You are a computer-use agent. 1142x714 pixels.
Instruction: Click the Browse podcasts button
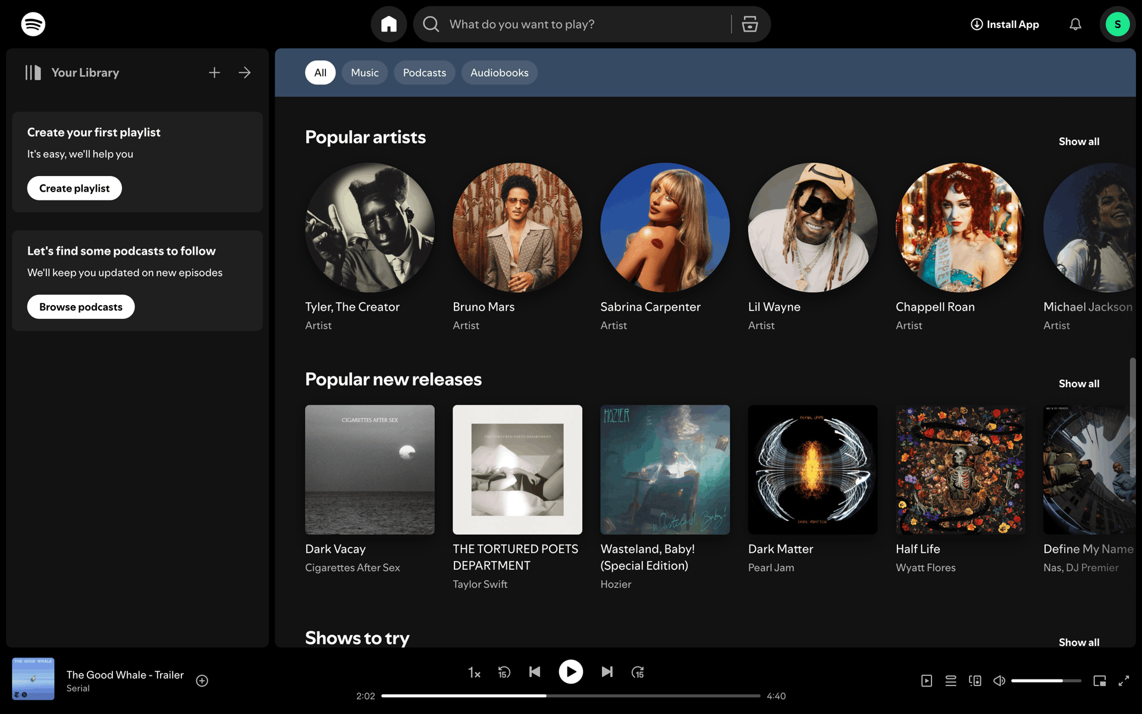click(x=81, y=307)
